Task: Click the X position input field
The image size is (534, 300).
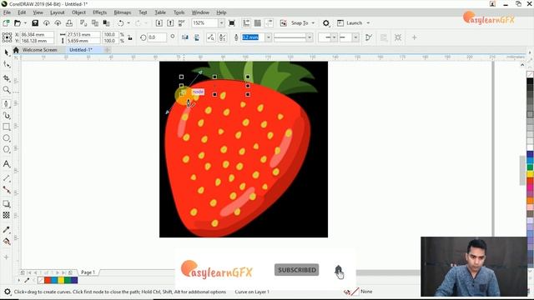Action: click(37, 34)
